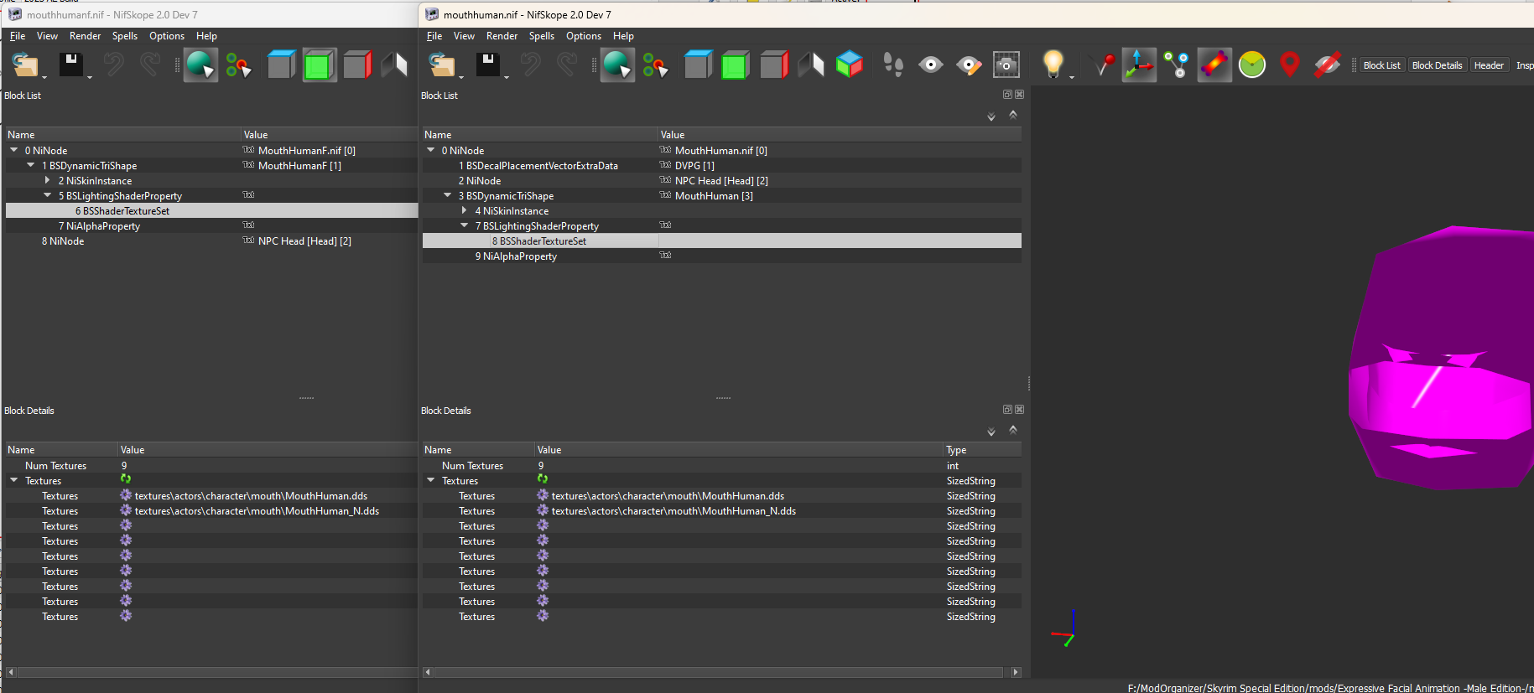
Task: Click the texture picker flower icon for MouthHuman.dds in mouthhumanf.nif
Action: click(x=126, y=495)
